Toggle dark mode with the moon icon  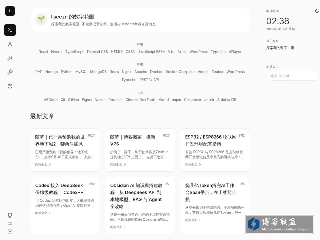tap(317, 11)
